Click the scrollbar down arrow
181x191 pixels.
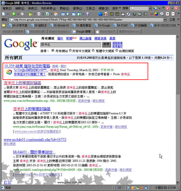(178, 182)
